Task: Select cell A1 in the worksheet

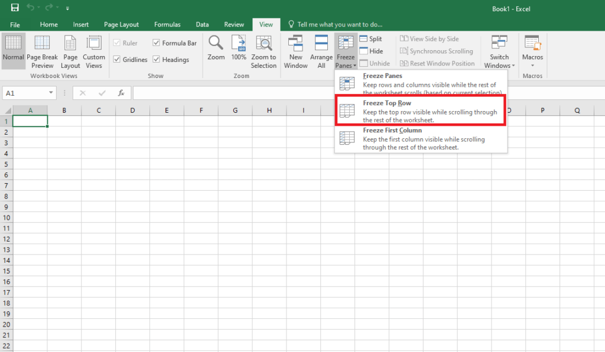Action: [x=30, y=120]
